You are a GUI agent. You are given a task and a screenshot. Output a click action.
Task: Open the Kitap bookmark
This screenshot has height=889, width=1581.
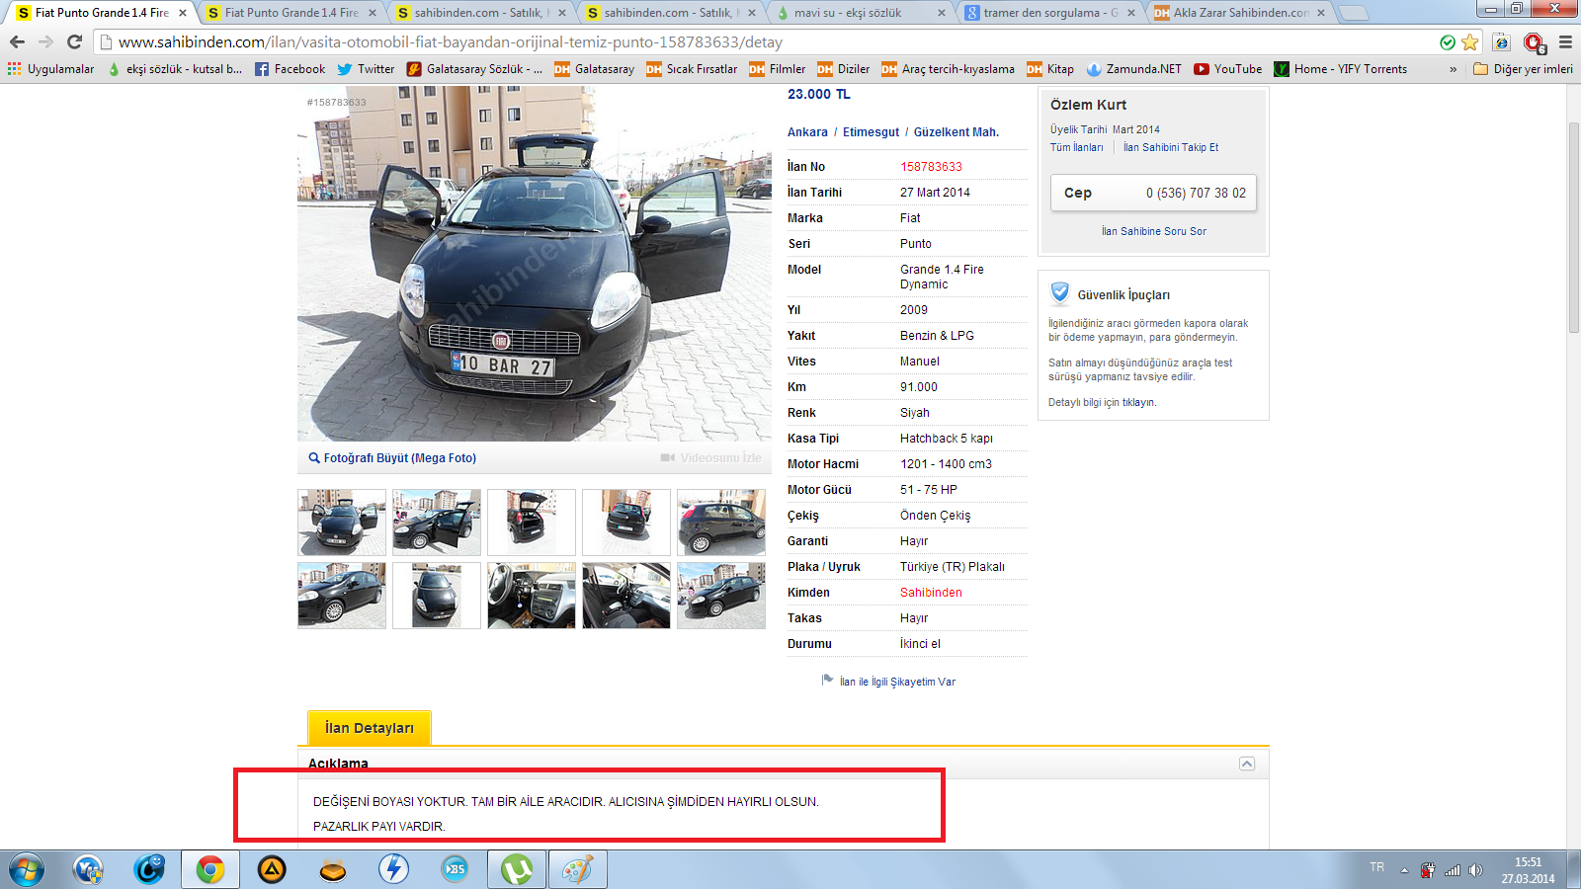click(x=1049, y=69)
